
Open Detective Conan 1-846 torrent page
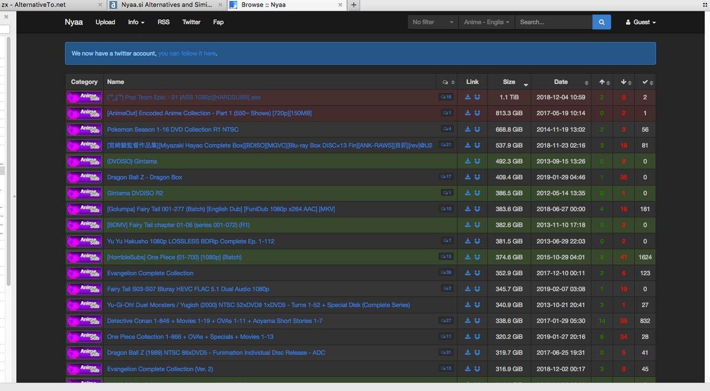click(x=215, y=321)
